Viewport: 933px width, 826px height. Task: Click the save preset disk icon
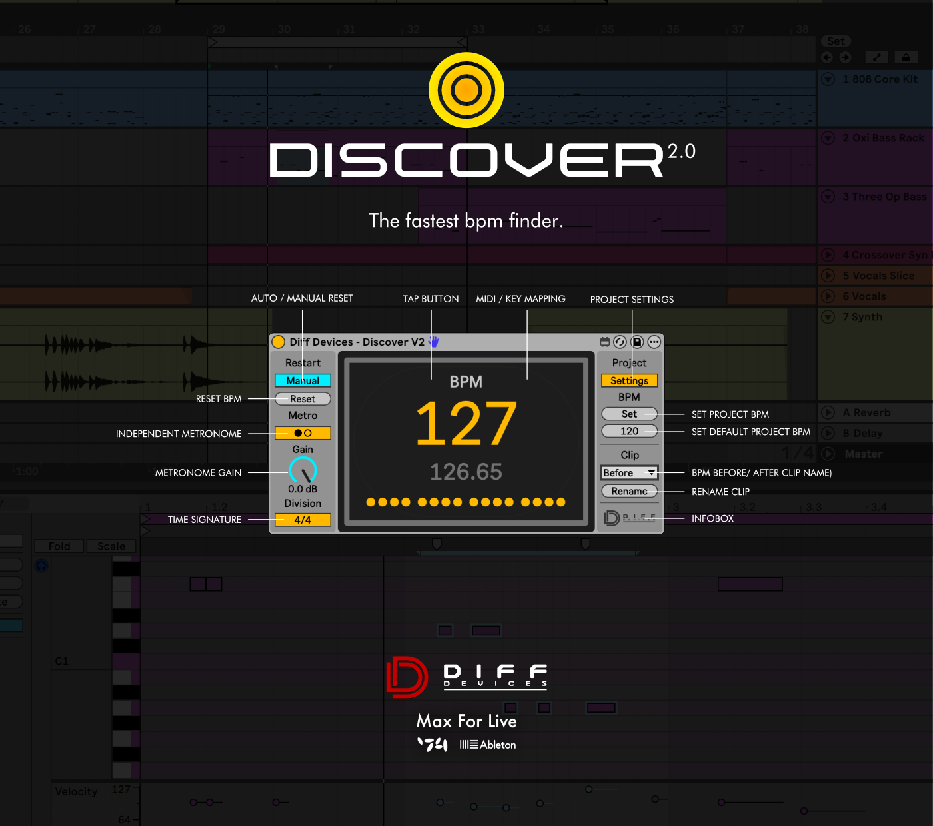pos(637,342)
